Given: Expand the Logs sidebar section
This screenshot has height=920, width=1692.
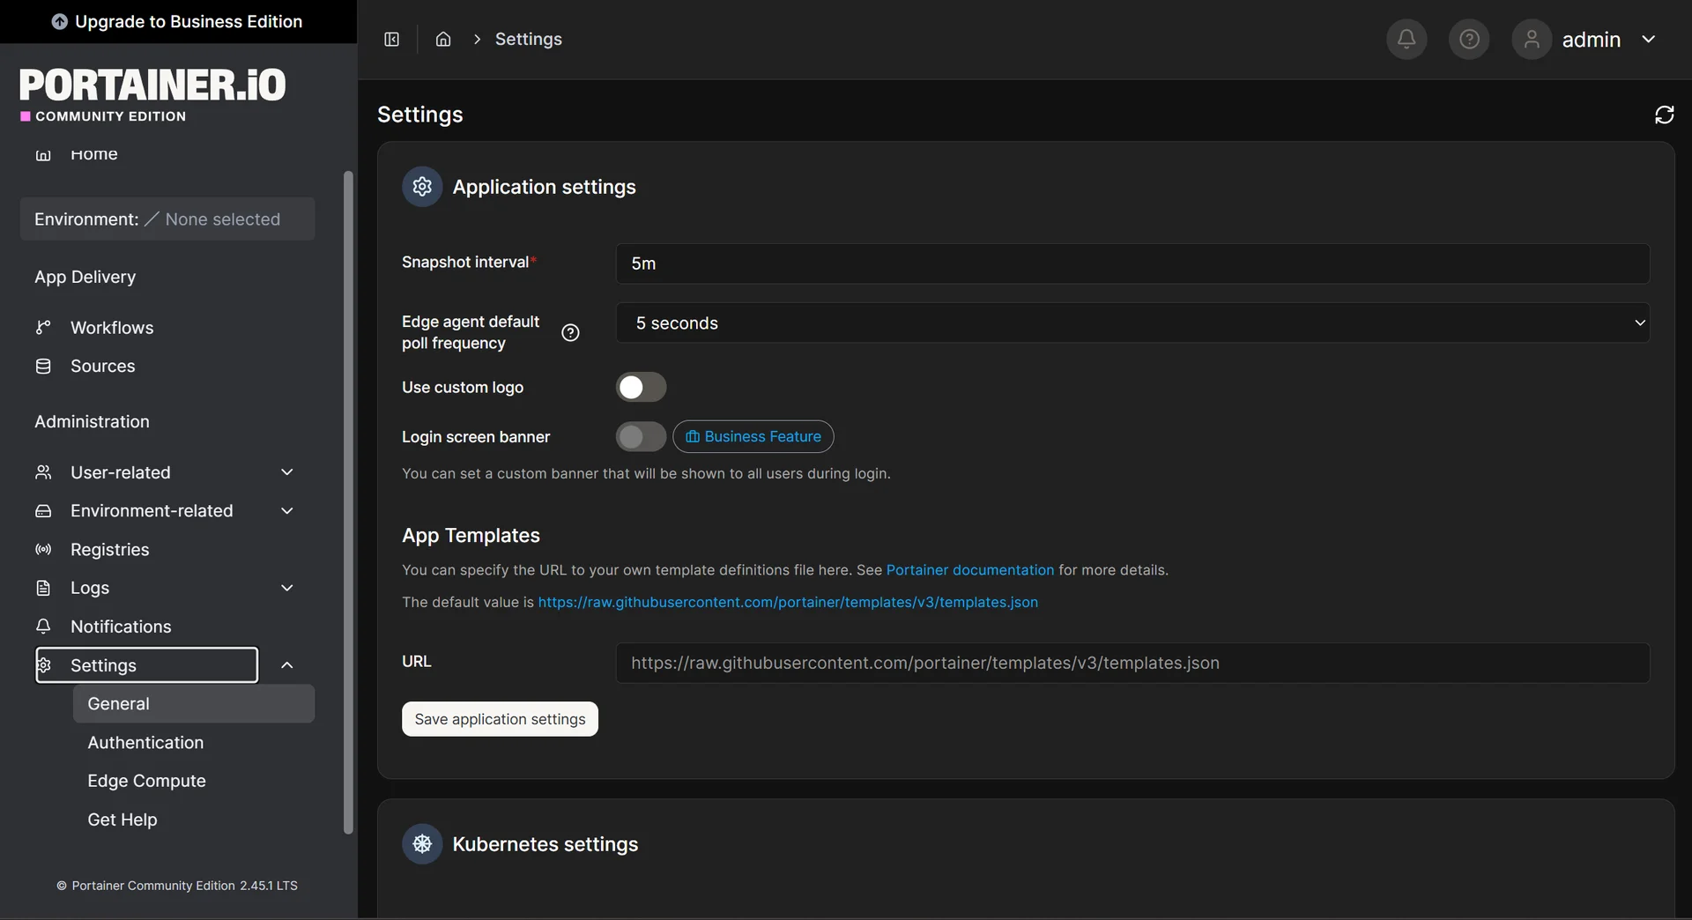Looking at the screenshot, I should [x=286, y=588].
